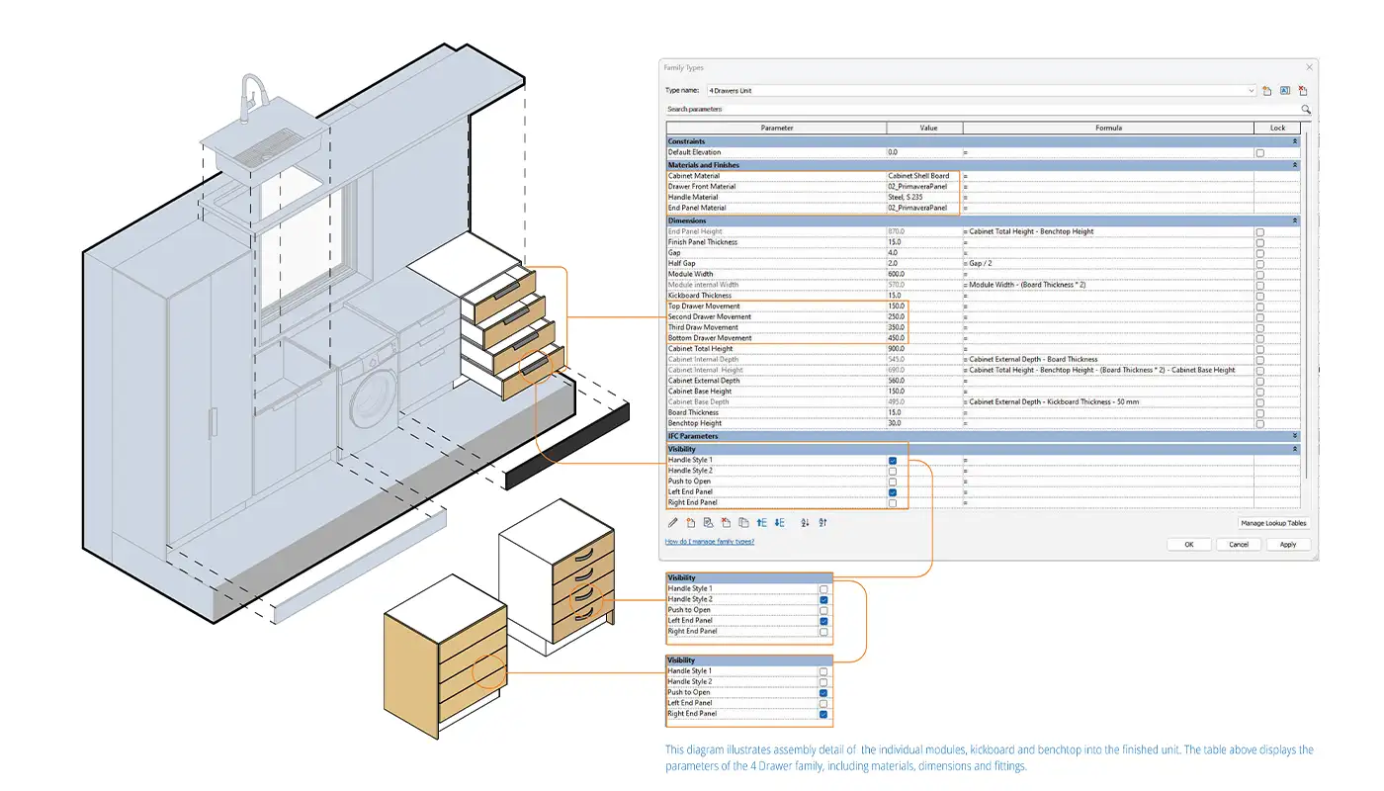The width and height of the screenshot is (1384, 791).
Task: Collapse the Materials and Finishes group
Action: [1295, 165]
